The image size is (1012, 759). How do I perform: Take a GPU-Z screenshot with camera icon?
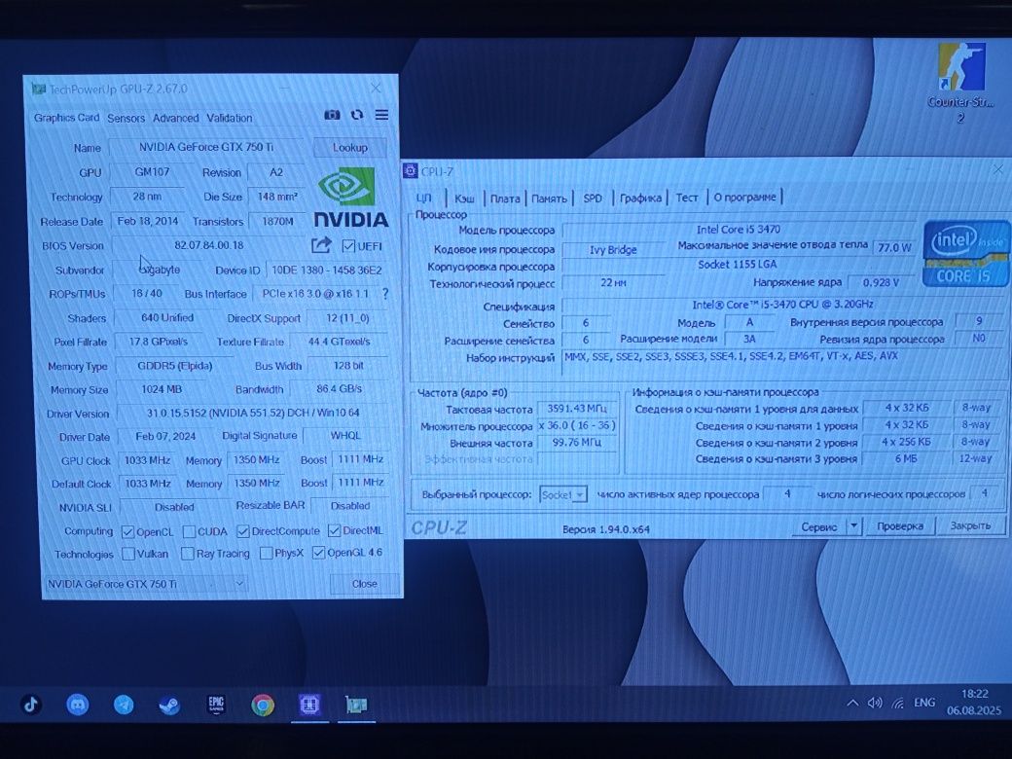pyautogui.click(x=332, y=115)
